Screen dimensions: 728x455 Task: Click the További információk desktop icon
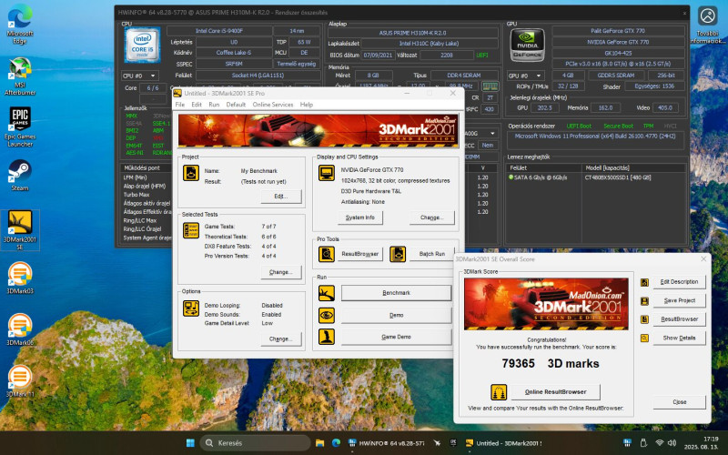tap(708, 25)
